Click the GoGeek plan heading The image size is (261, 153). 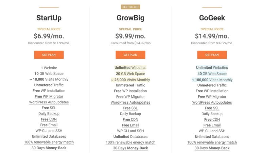pos(212,18)
